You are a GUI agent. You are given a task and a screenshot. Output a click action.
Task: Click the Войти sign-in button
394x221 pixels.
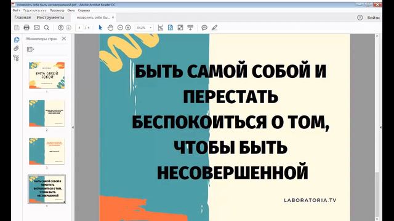click(374, 18)
